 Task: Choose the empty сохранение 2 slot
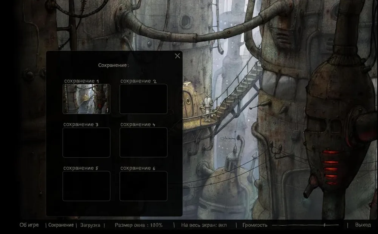(x=143, y=99)
